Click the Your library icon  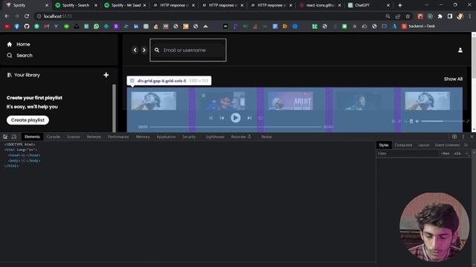click(10, 75)
